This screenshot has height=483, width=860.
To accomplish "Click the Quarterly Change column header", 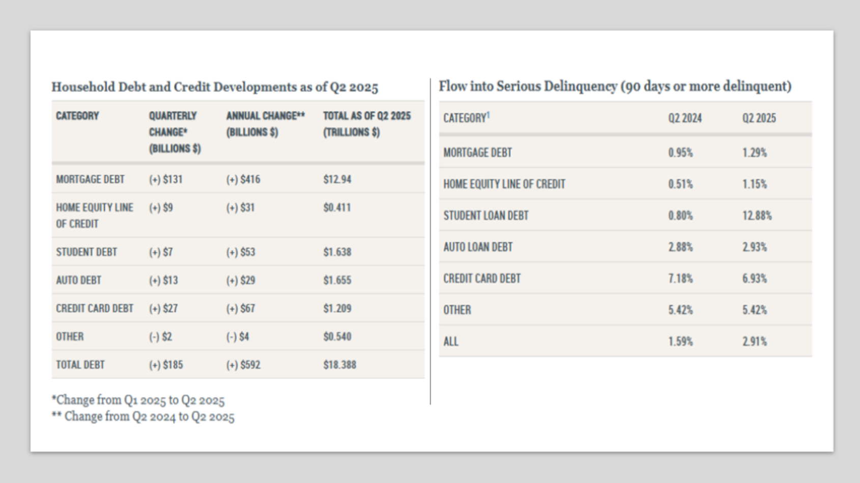I will pos(175,132).
